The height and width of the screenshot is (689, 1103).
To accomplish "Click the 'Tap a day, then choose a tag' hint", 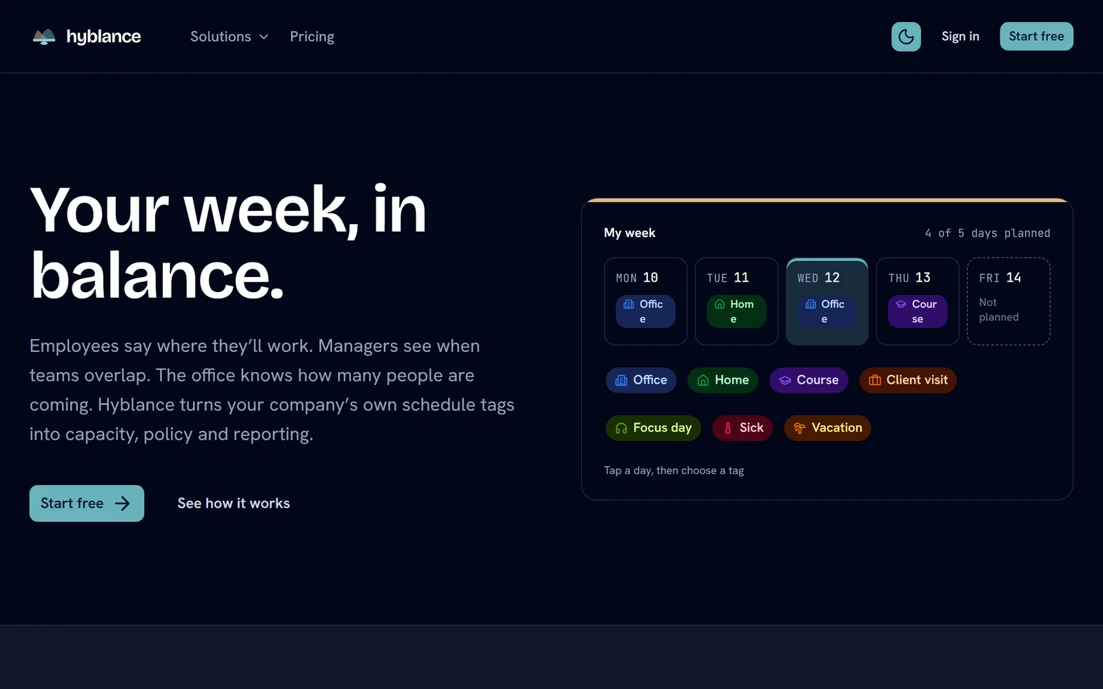I will point(674,471).
